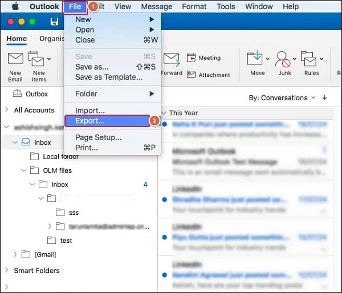Open the Outlook application menu

click(x=44, y=6)
